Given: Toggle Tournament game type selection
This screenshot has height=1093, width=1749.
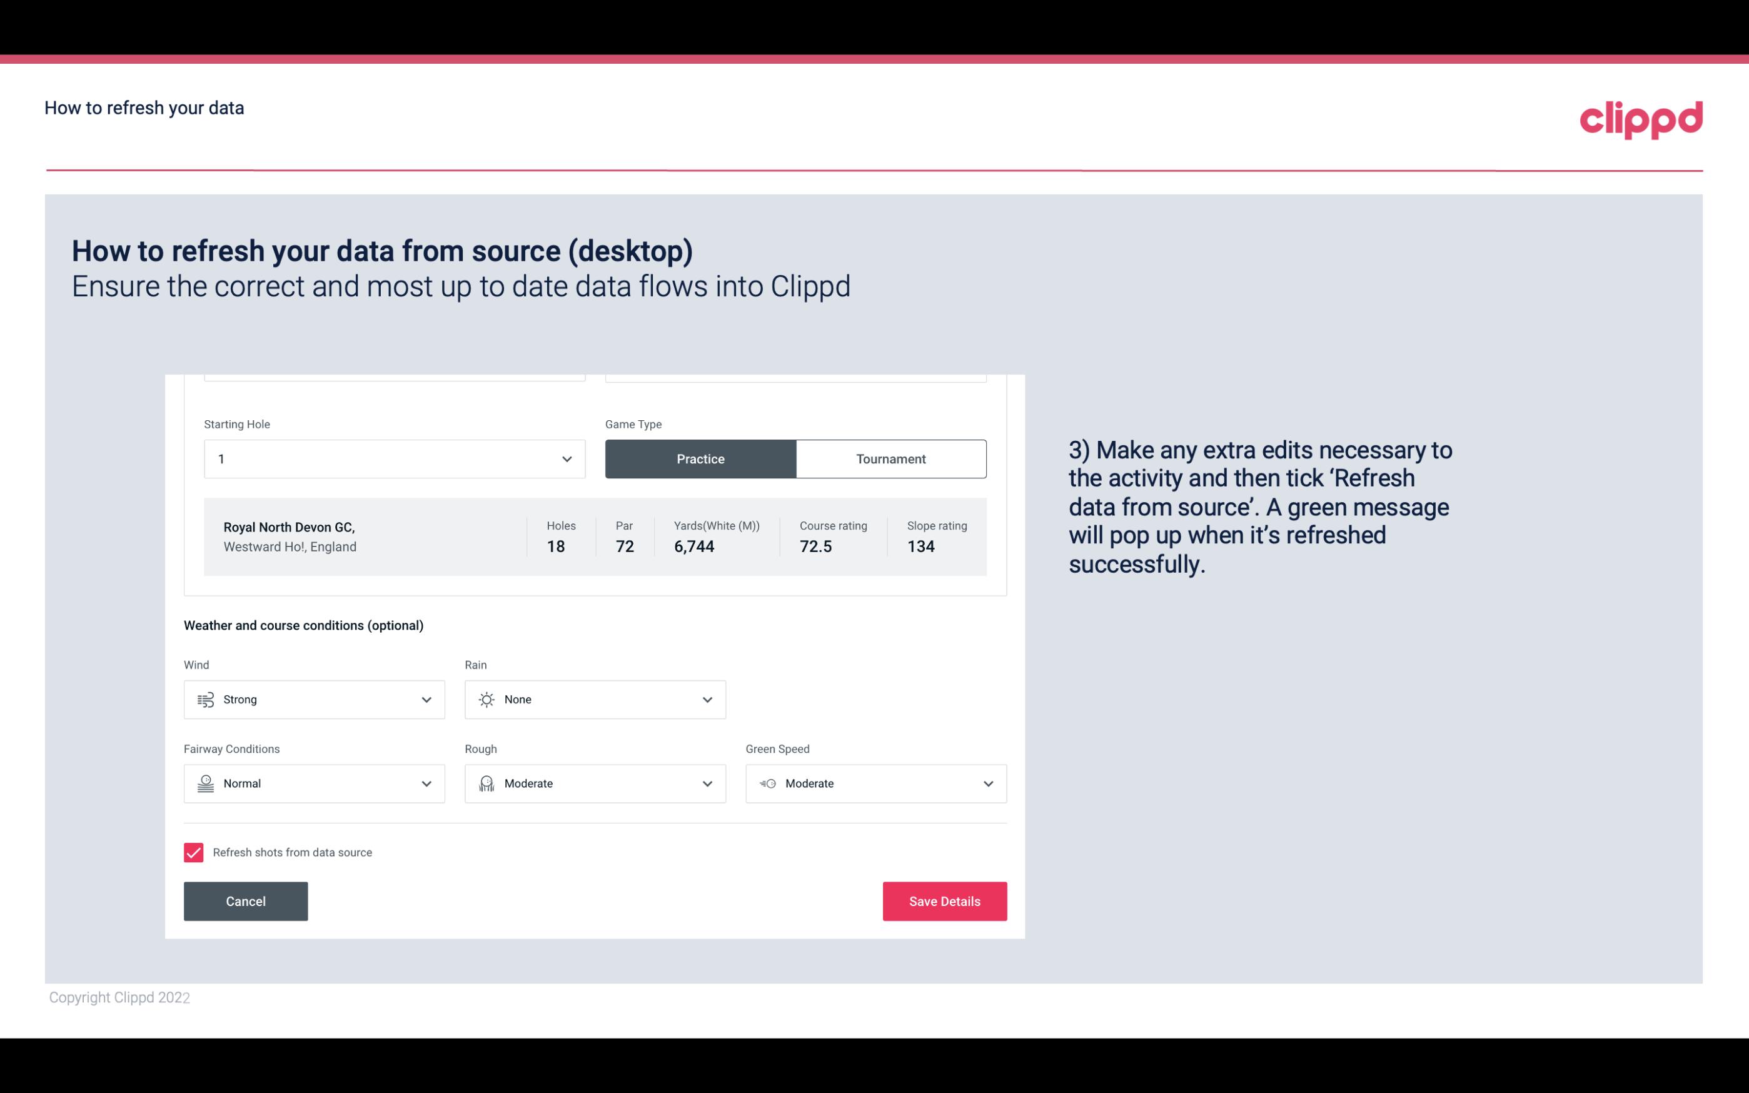Looking at the screenshot, I should pos(890,458).
